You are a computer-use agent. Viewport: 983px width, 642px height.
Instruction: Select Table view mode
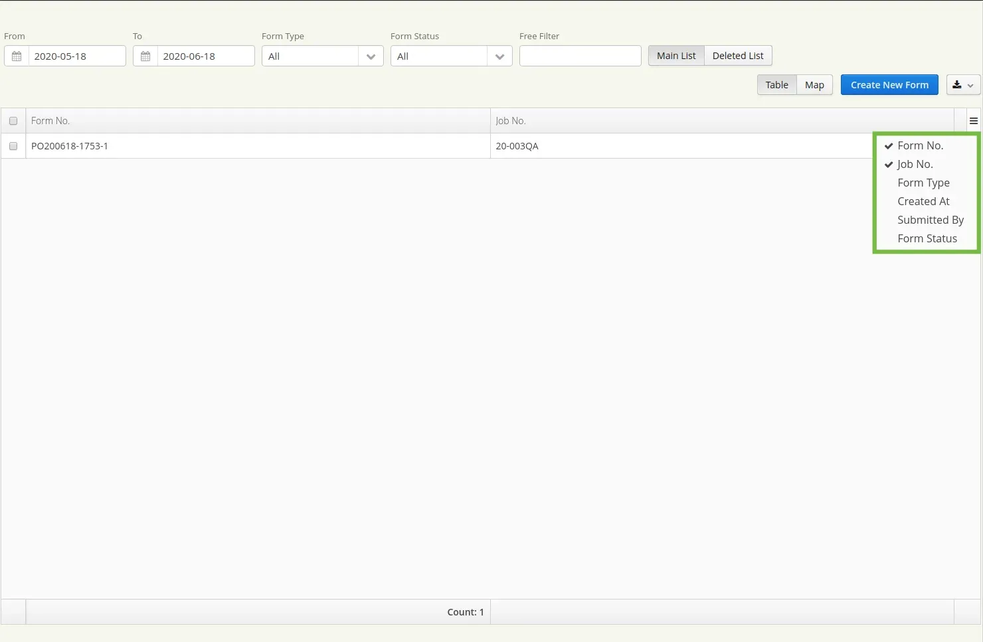coord(776,84)
